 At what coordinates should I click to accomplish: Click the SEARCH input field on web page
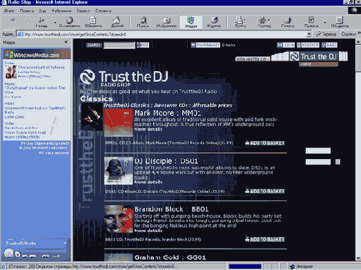click(119, 45)
